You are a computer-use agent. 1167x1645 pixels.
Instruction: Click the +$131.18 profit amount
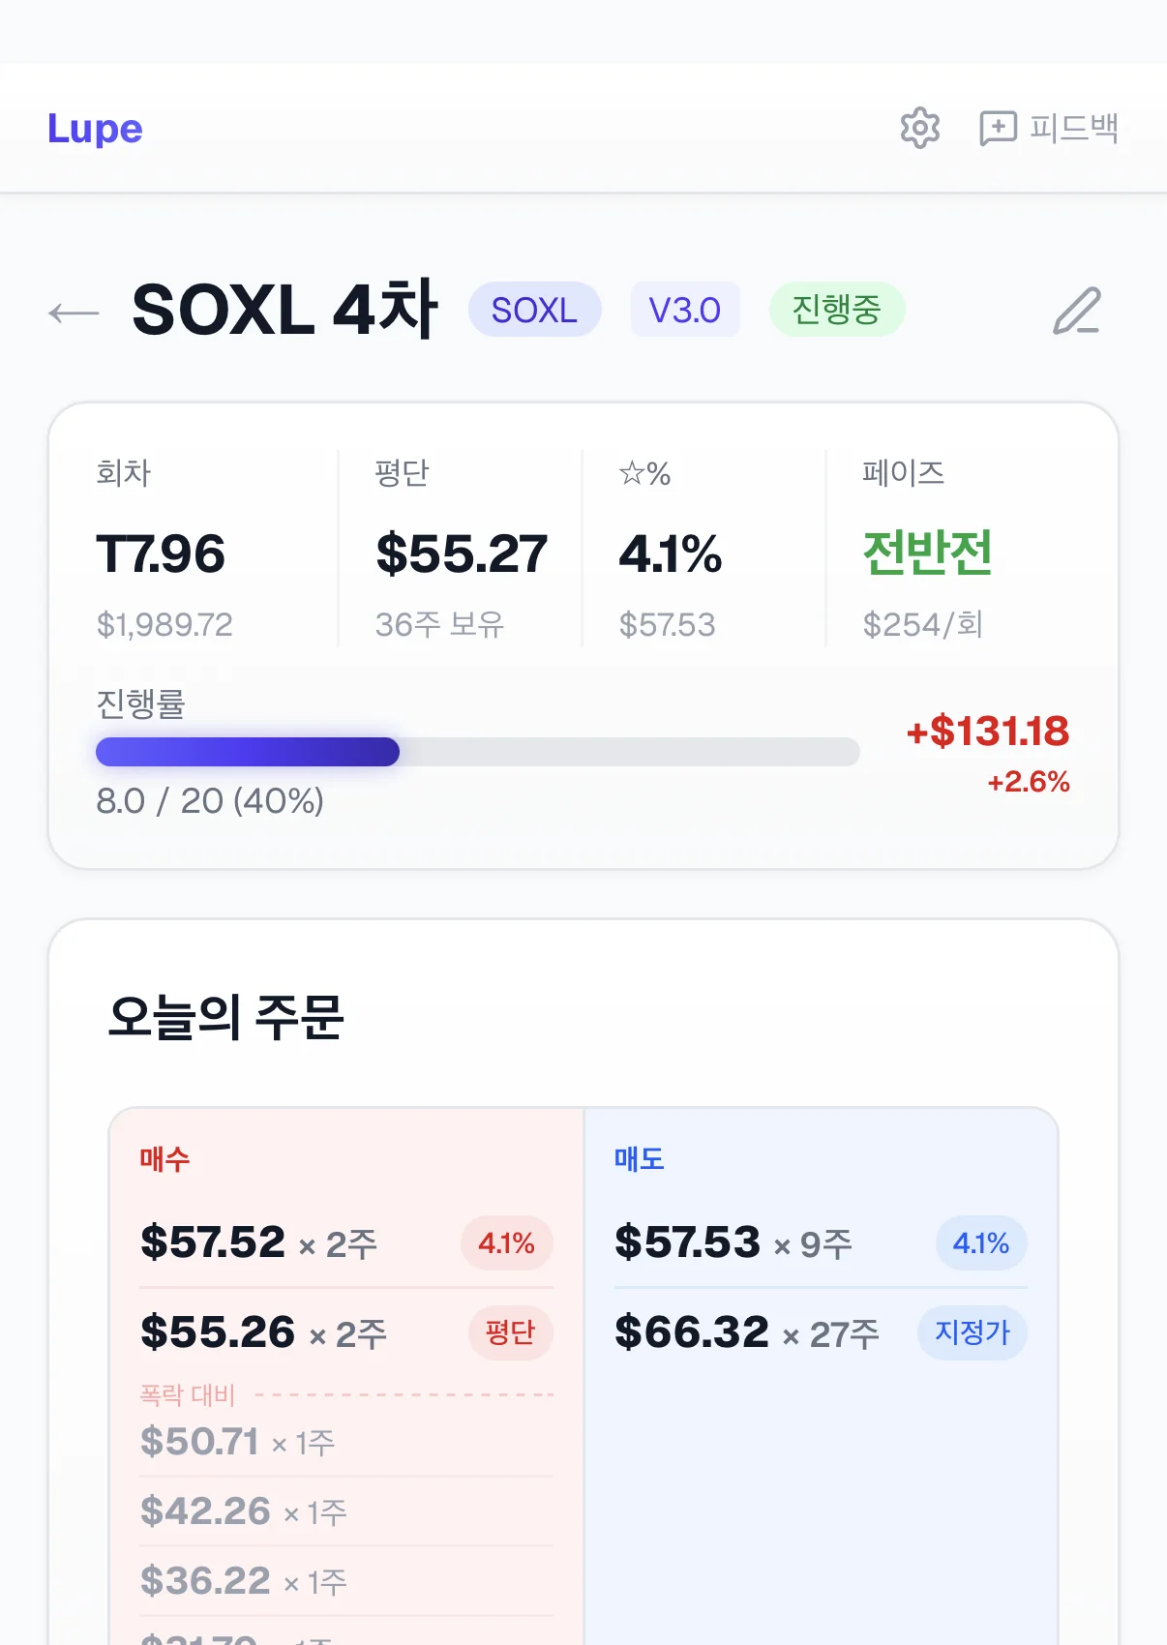click(988, 733)
